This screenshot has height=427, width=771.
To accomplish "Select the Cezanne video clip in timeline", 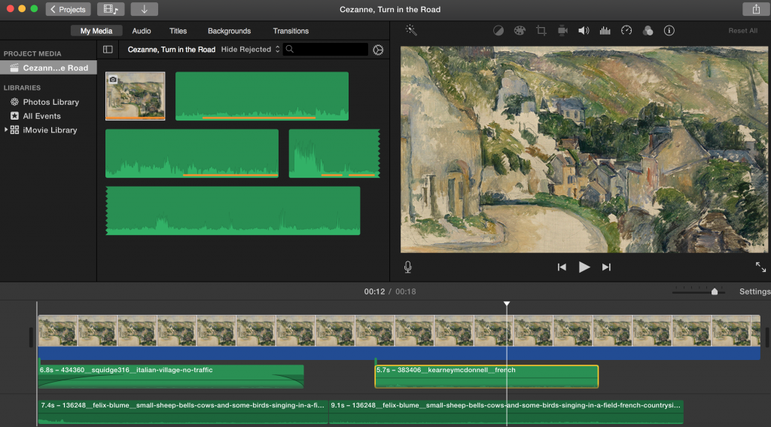I will [399, 331].
